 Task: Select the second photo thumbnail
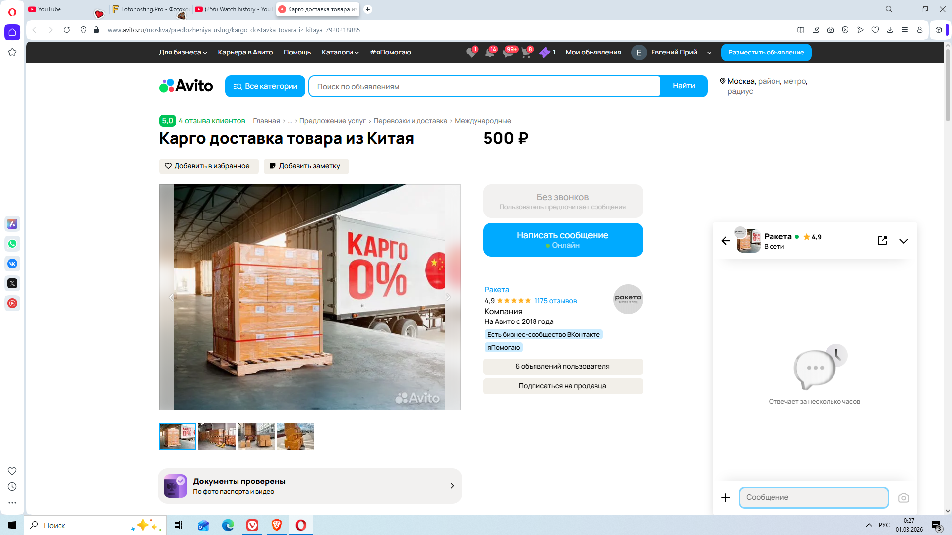[x=217, y=436]
